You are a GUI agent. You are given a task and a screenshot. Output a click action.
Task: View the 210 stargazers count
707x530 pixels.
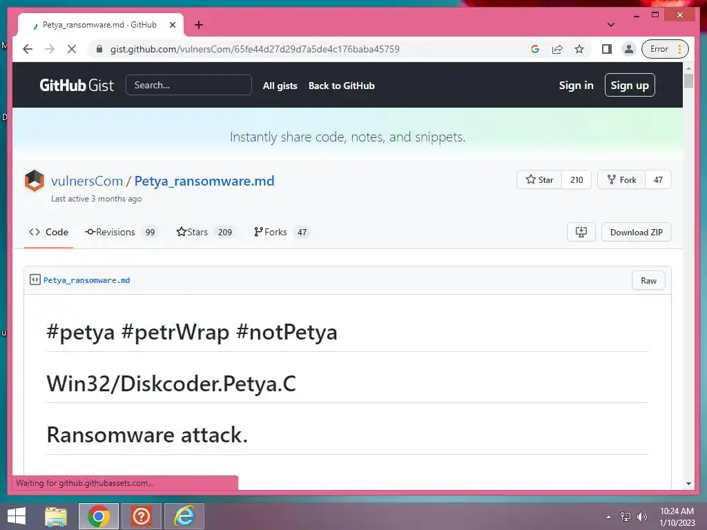pyautogui.click(x=577, y=180)
